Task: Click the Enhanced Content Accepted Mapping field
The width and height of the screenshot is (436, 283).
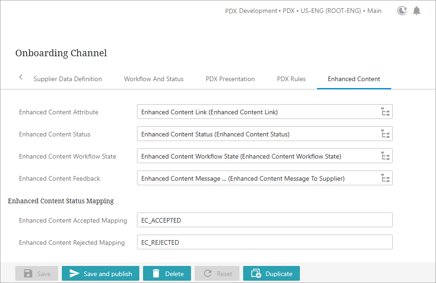Action: [264, 220]
